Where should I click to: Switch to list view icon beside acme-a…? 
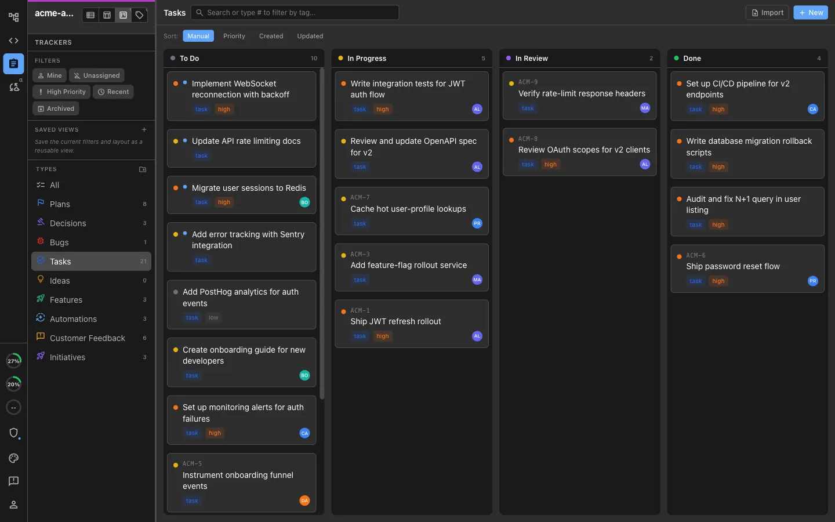click(90, 15)
